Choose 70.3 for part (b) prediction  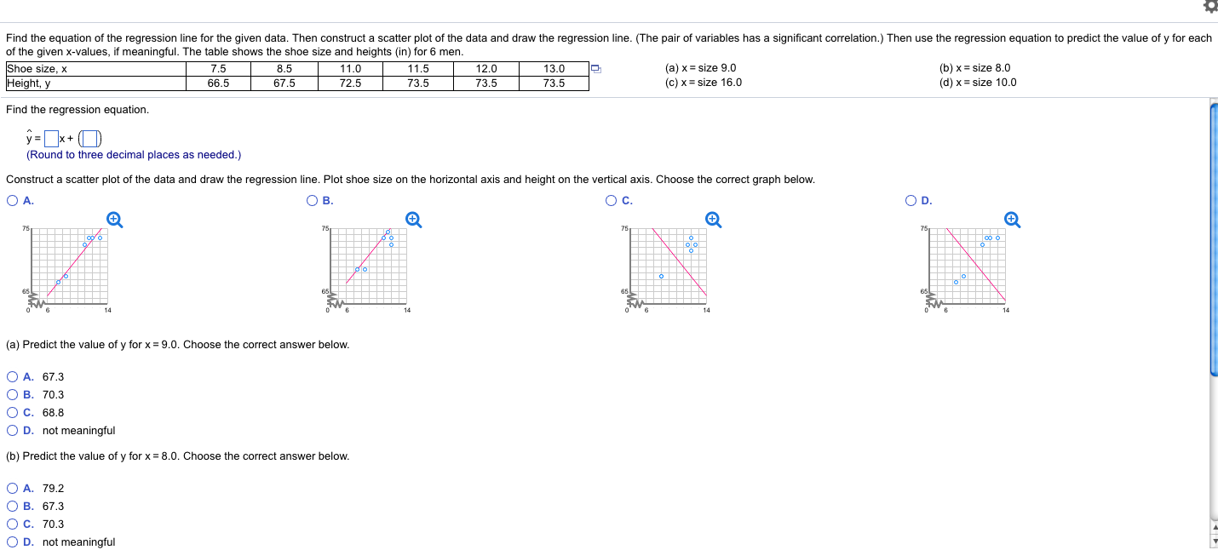12,524
